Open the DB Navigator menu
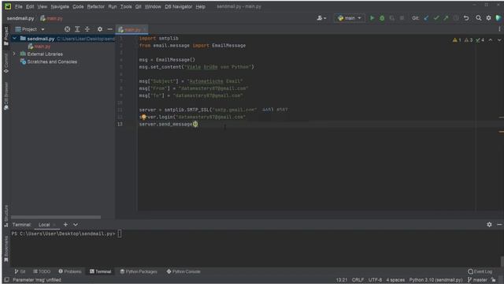 coord(179,6)
